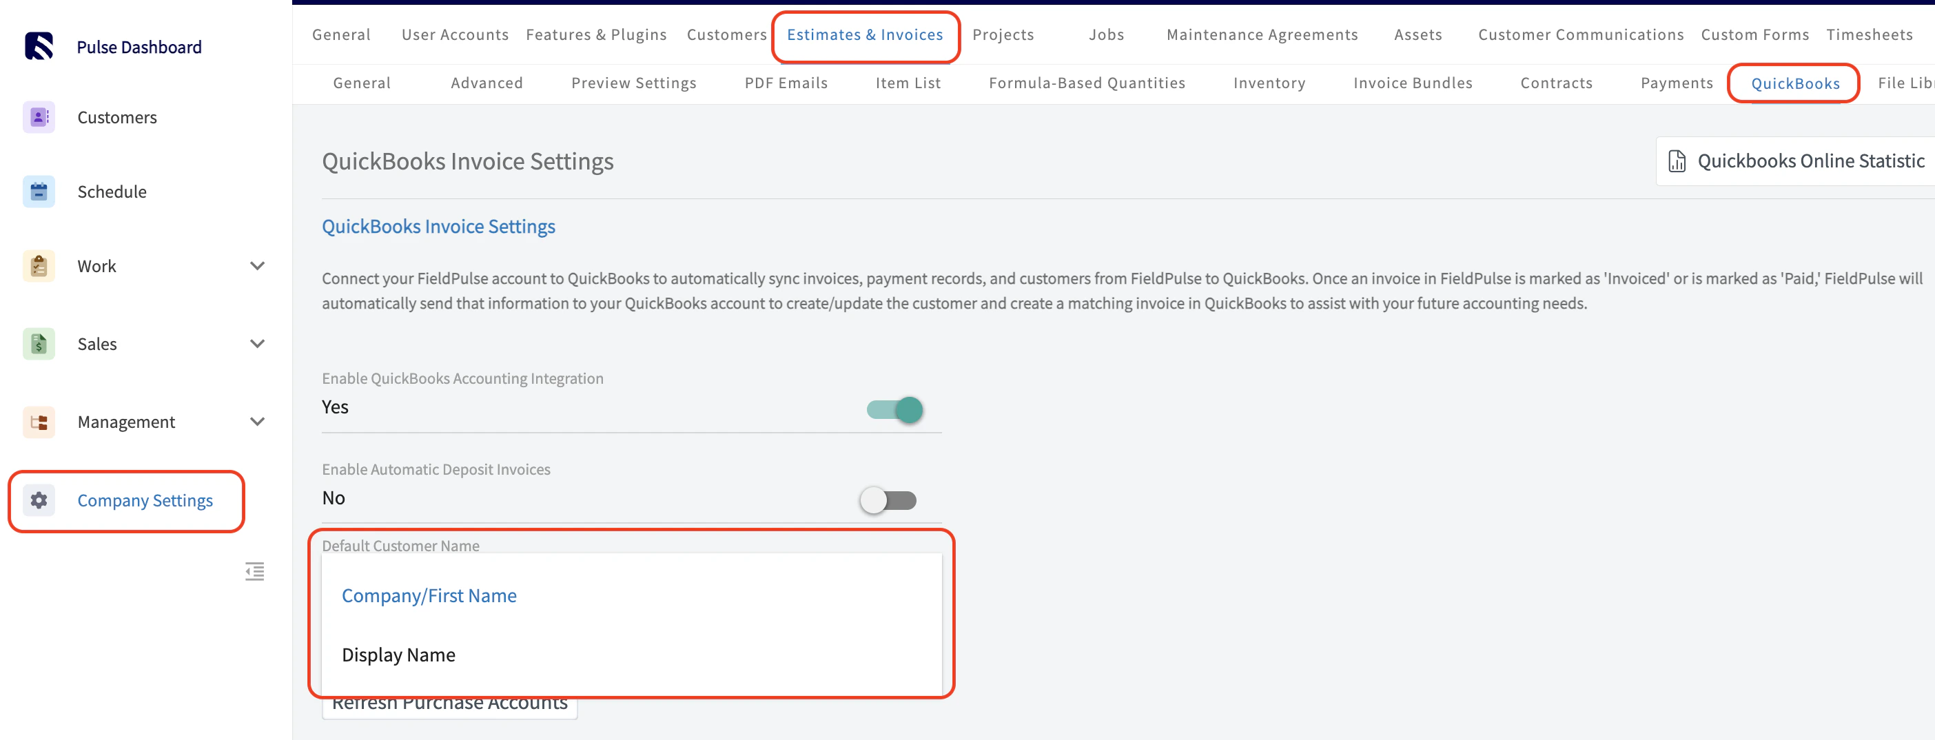Go to Pulse Dashboard

tap(139, 47)
